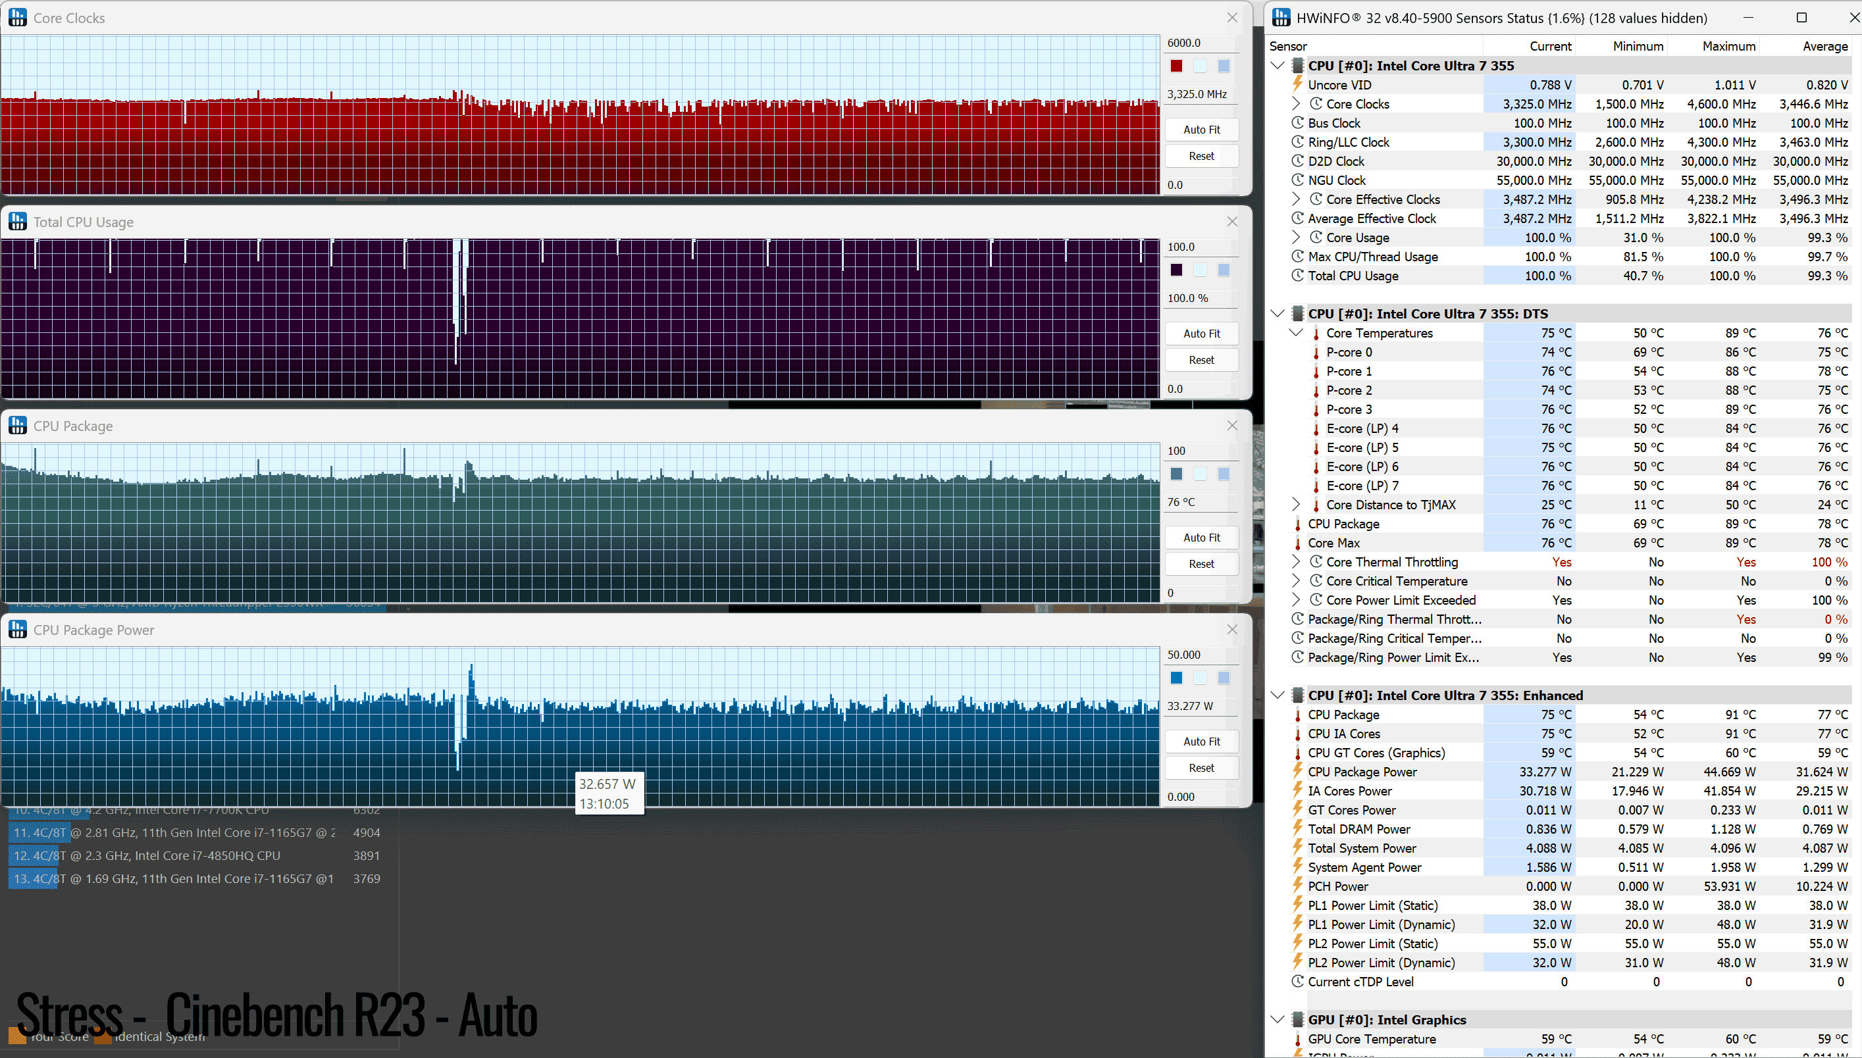Screen dimensions: 1862x1058
Task: Expand the Core Thermal Throttling row
Action: pyautogui.click(x=1296, y=562)
